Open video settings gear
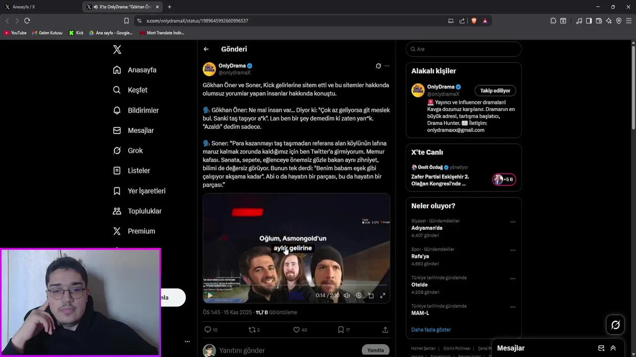This screenshot has height=357, width=636. click(x=359, y=296)
